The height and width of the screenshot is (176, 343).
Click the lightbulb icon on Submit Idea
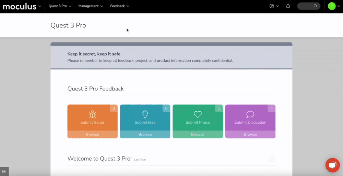145,114
